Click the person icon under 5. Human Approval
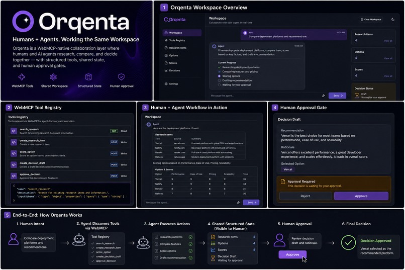405x270 pixels. click(x=279, y=240)
